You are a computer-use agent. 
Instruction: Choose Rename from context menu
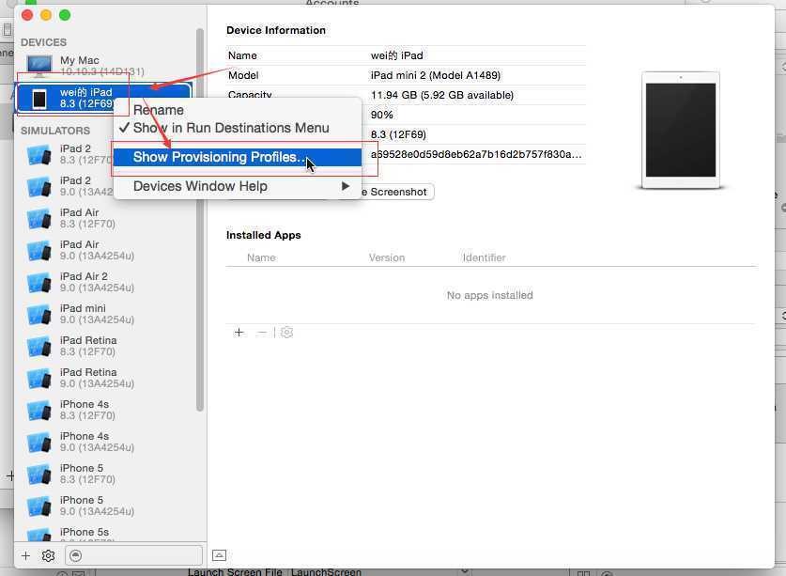click(159, 110)
